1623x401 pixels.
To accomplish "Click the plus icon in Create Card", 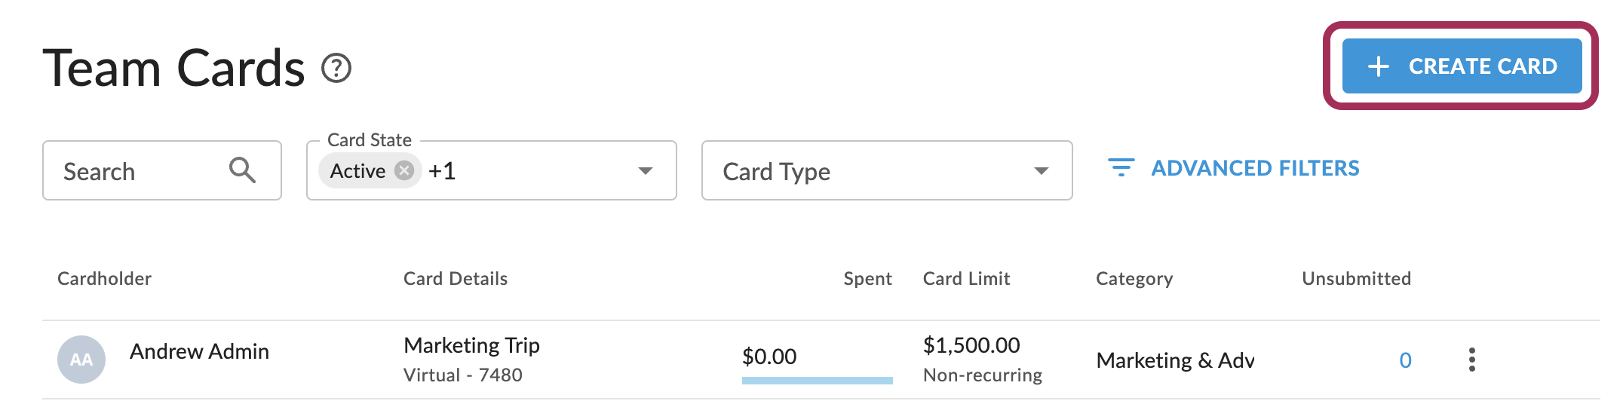I will click(1379, 66).
